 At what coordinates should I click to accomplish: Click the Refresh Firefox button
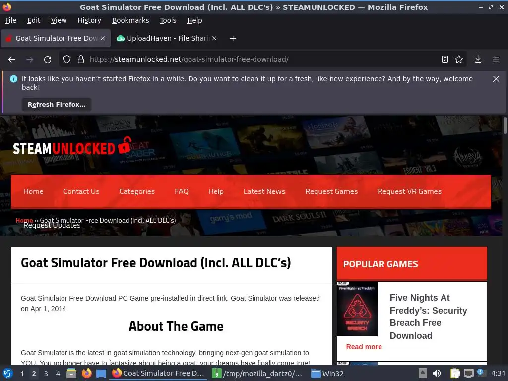point(57,105)
